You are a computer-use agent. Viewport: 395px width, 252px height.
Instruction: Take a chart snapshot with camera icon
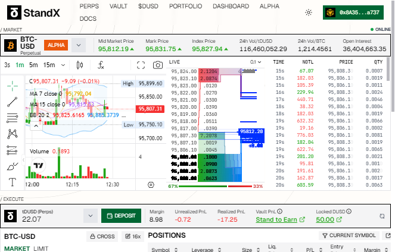pyautogui.click(x=158, y=65)
